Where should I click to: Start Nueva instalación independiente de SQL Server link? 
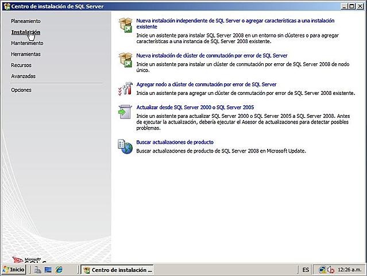click(235, 24)
